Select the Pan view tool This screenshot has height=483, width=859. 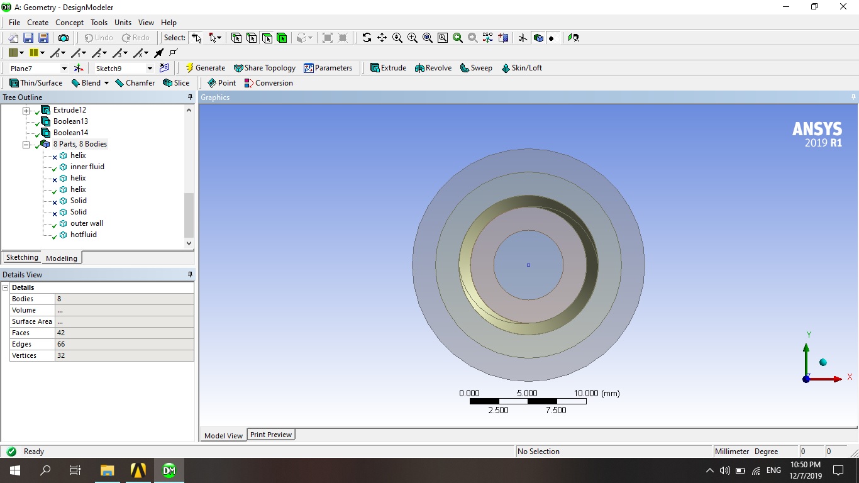click(382, 38)
